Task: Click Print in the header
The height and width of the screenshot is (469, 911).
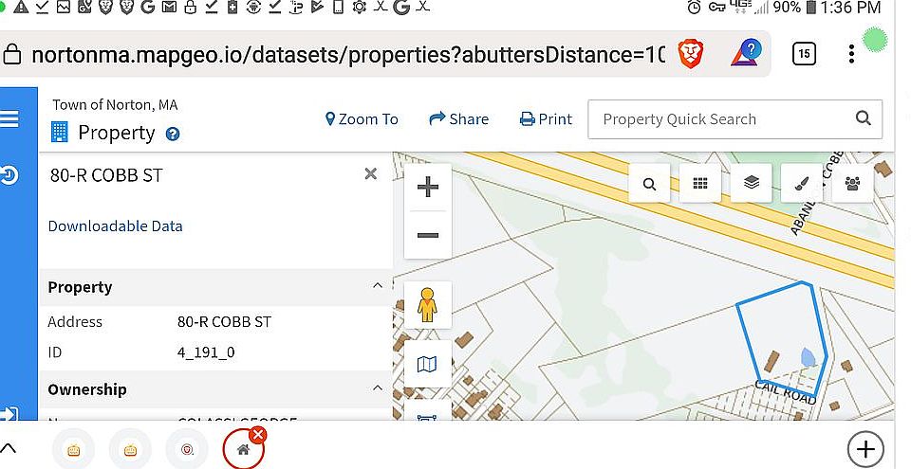Action: 546,119
